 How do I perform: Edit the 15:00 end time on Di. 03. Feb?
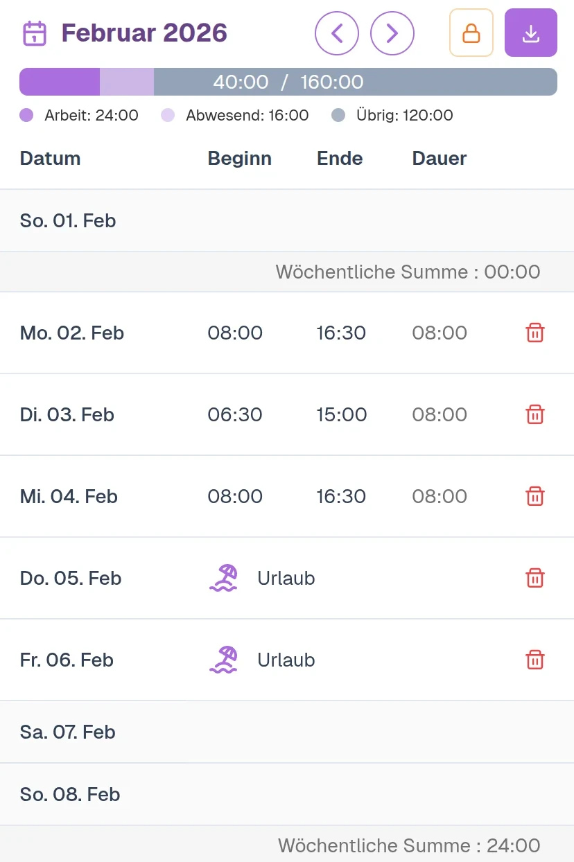coord(341,415)
